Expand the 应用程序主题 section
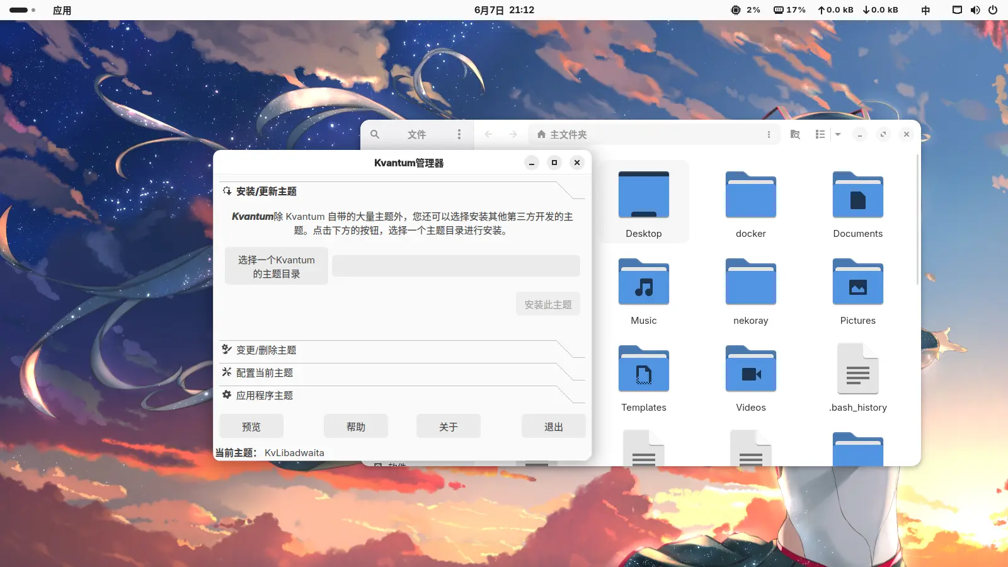Image resolution: width=1008 pixels, height=567 pixels. click(x=402, y=395)
